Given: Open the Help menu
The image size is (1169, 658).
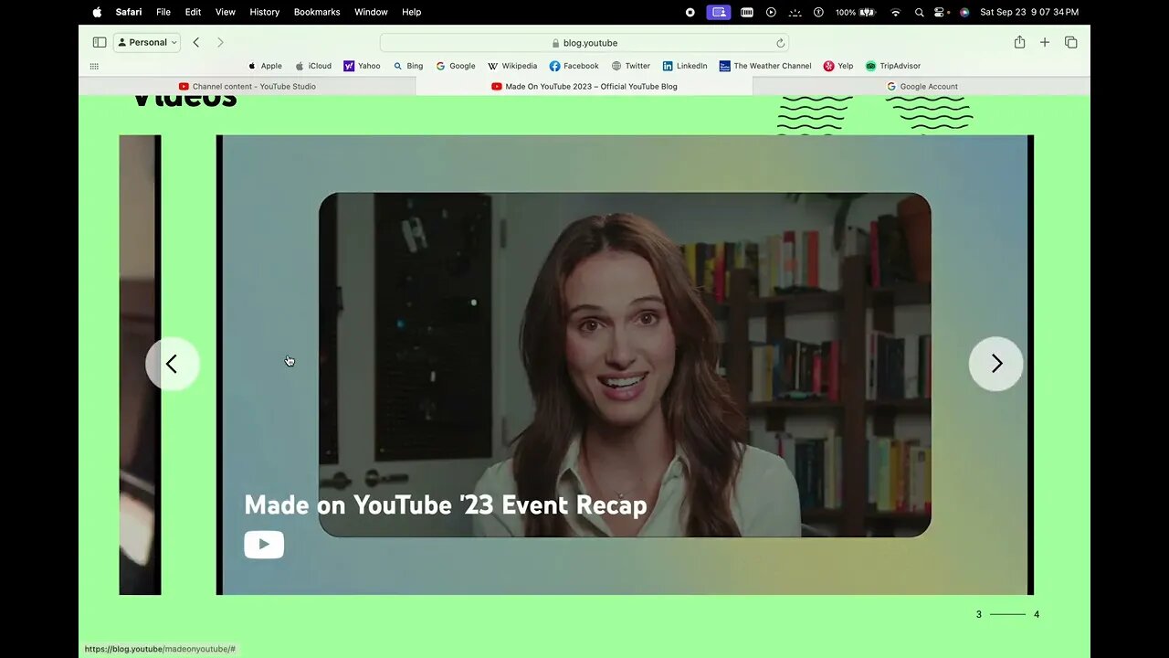Looking at the screenshot, I should 412,12.
